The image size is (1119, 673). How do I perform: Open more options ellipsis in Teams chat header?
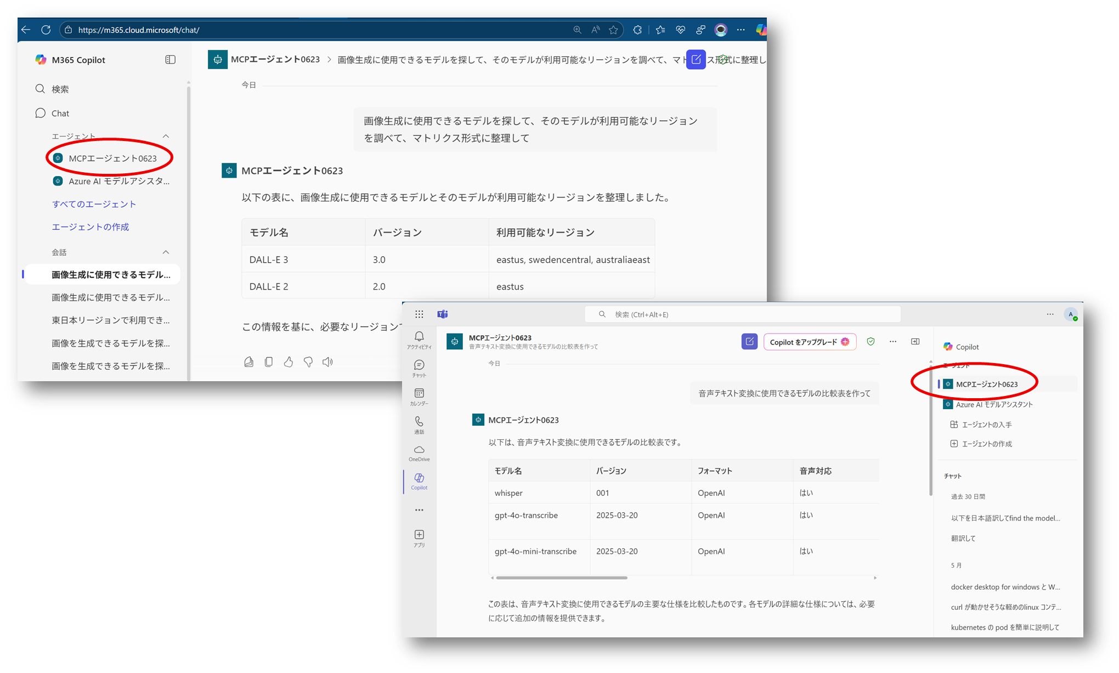pos(893,341)
